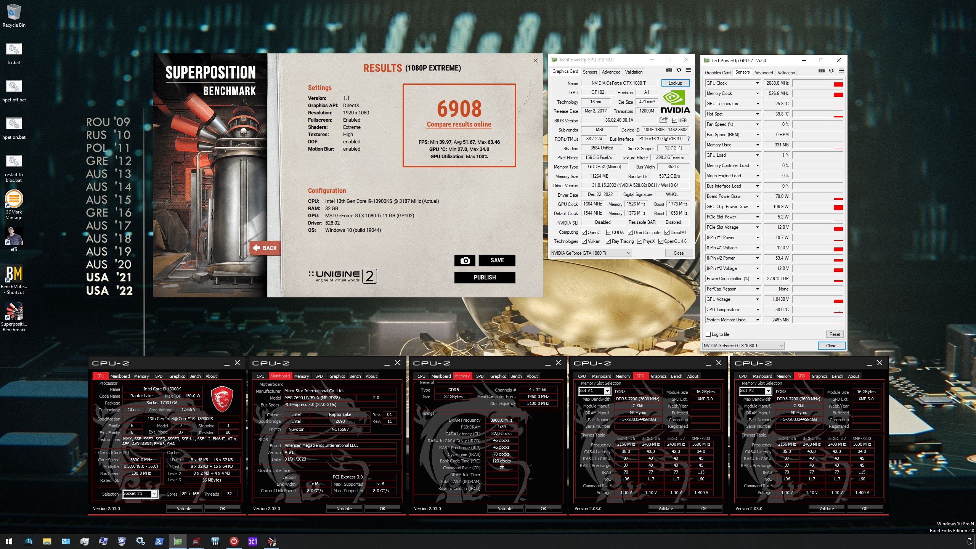Toggle the OpenCL checkbox
Image resolution: width=976 pixels, height=549 pixels.
click(x=584, y=233)
